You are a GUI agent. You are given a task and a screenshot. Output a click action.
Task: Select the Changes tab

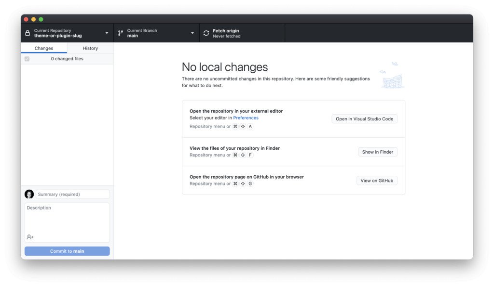[x=43, y=48]
